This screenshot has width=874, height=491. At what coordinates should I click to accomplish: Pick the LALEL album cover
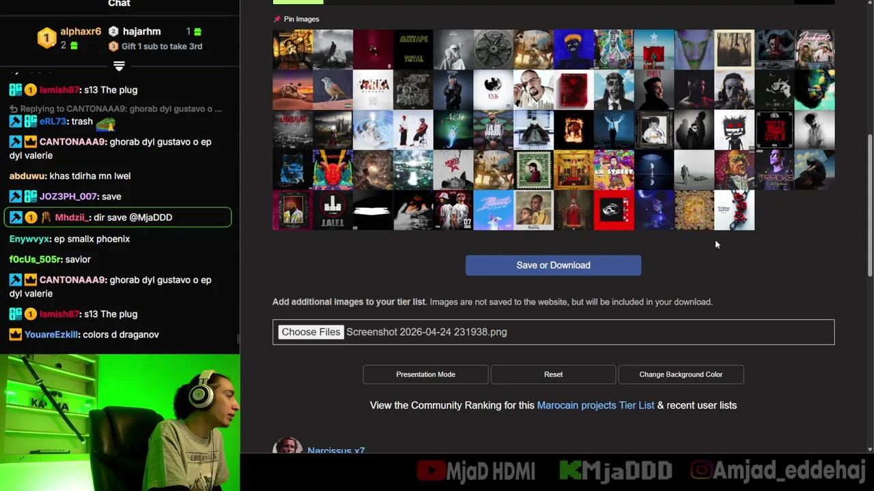(333, 211)
